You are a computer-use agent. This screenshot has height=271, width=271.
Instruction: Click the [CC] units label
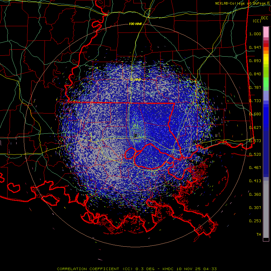(x=257, y=21)
